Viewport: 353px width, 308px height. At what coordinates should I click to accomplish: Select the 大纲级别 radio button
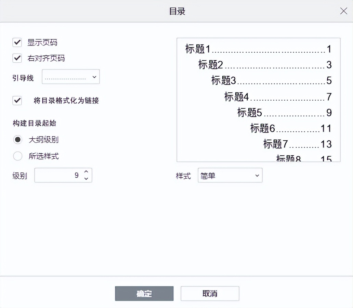17,139
